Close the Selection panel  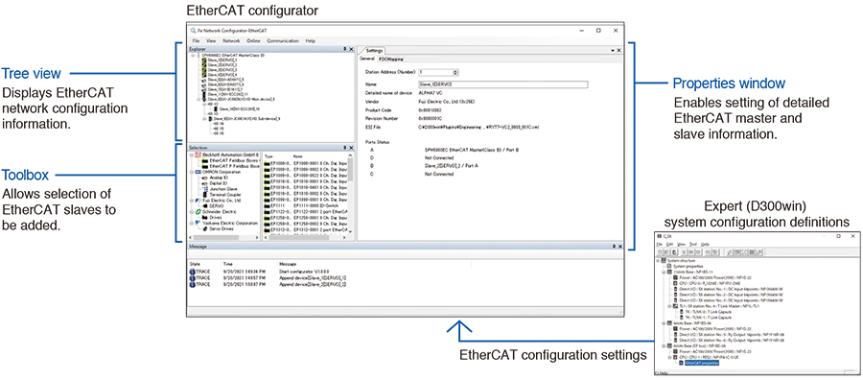pyautogui.click(x=351, y=148)
